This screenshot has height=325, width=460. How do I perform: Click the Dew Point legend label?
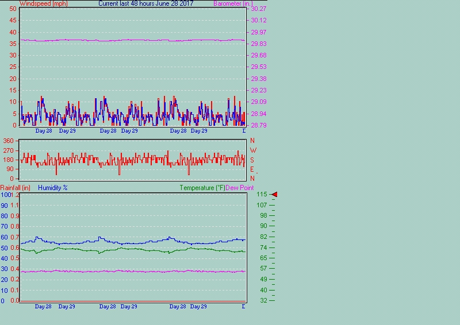(240, 188)
